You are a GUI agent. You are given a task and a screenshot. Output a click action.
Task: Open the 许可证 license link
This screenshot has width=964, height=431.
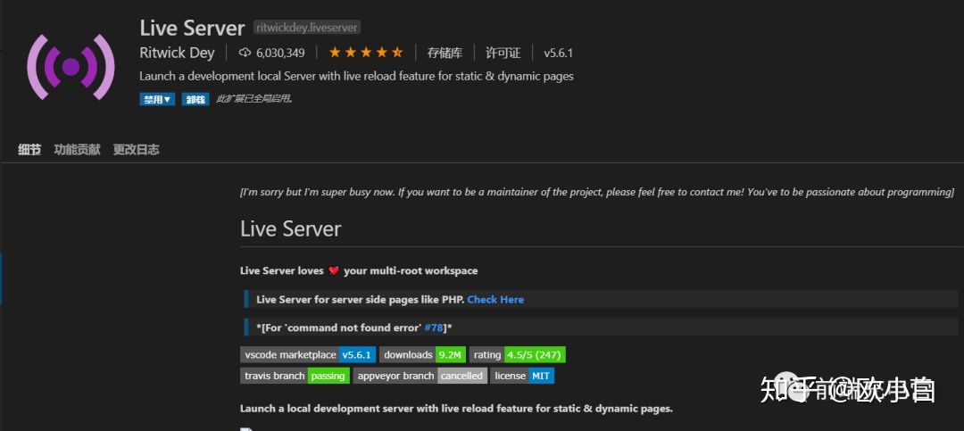tap(503, 53)
